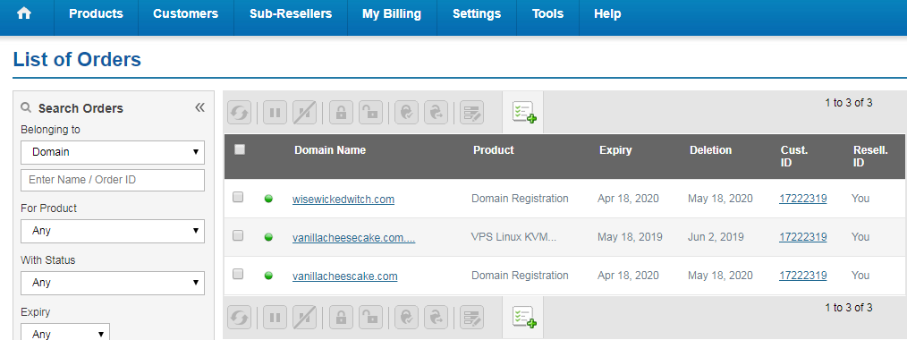Click the top toolbar unlock icon

370,112
